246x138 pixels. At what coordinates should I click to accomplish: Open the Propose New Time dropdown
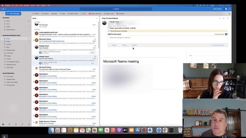pyautogui.click(x=218, y=45)
